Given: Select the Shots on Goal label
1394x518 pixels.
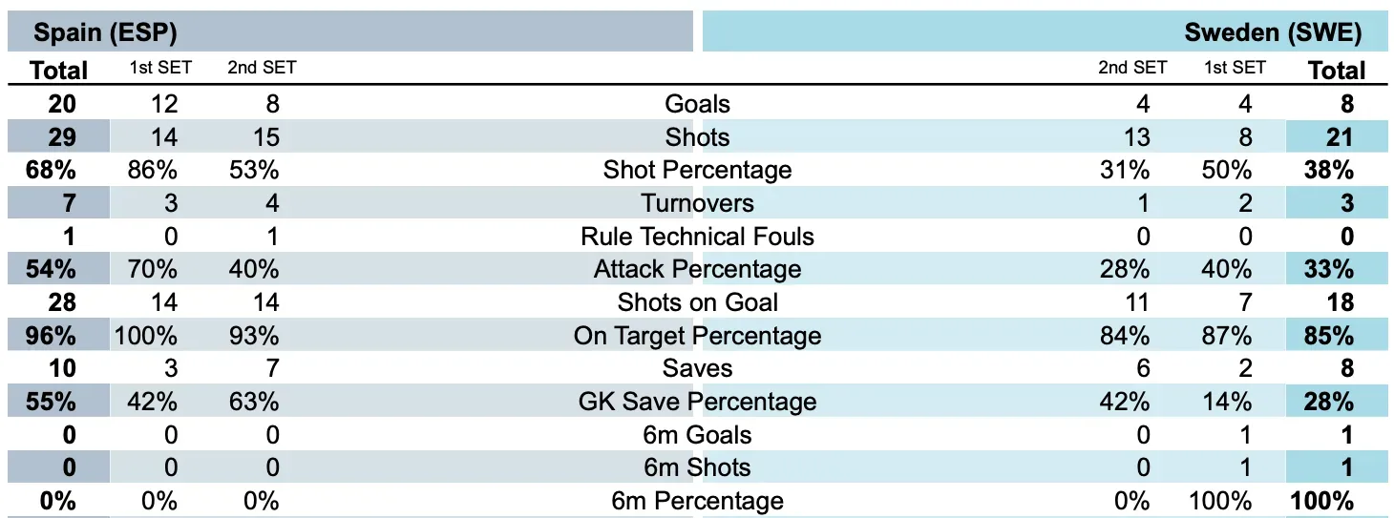Looking at the screenshot, I should (697, 302).
